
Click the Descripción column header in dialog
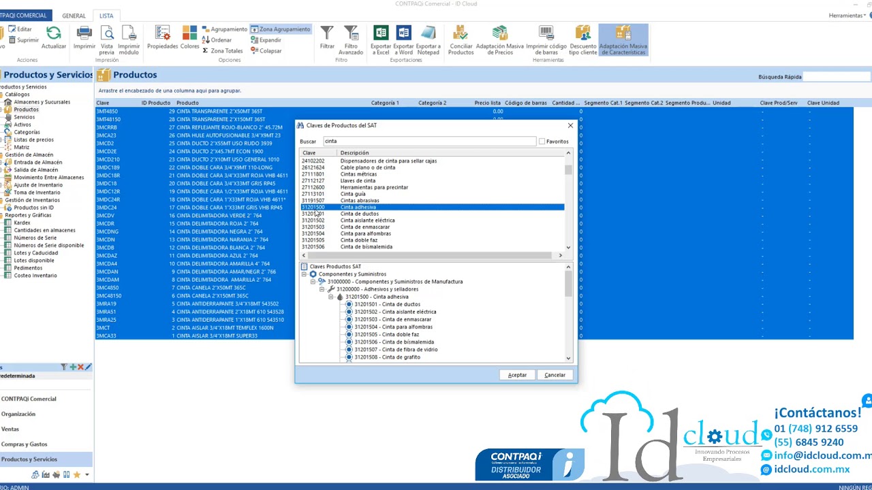(452, 153)
